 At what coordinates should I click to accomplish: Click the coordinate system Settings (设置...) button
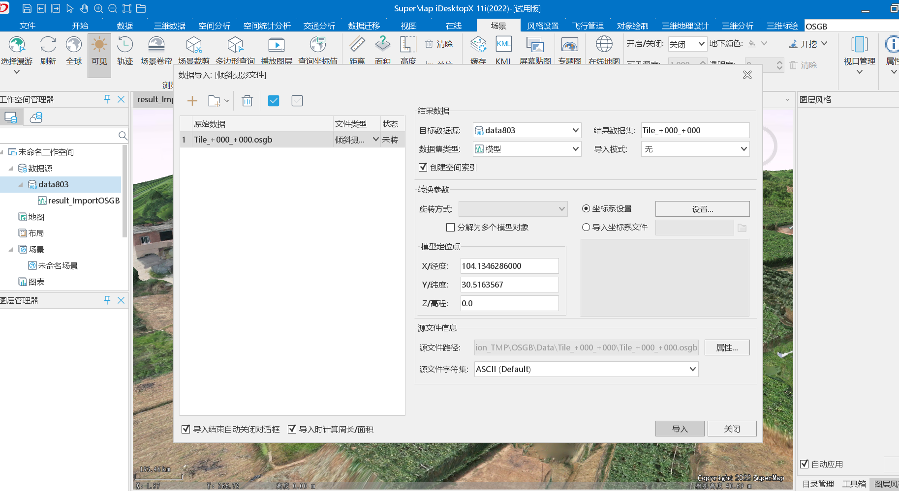(x=702, y=209)
